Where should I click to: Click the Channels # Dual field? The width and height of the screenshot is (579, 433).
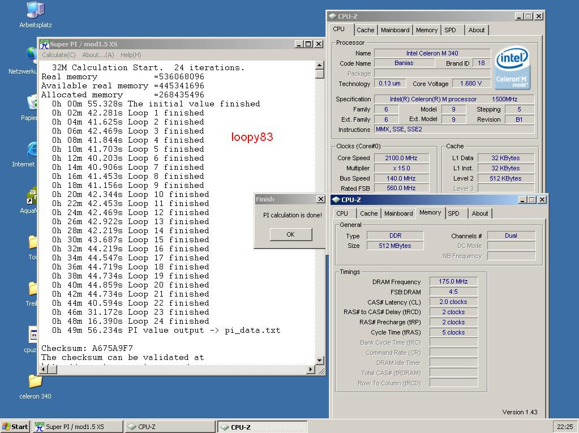click(x=511, y=235)
